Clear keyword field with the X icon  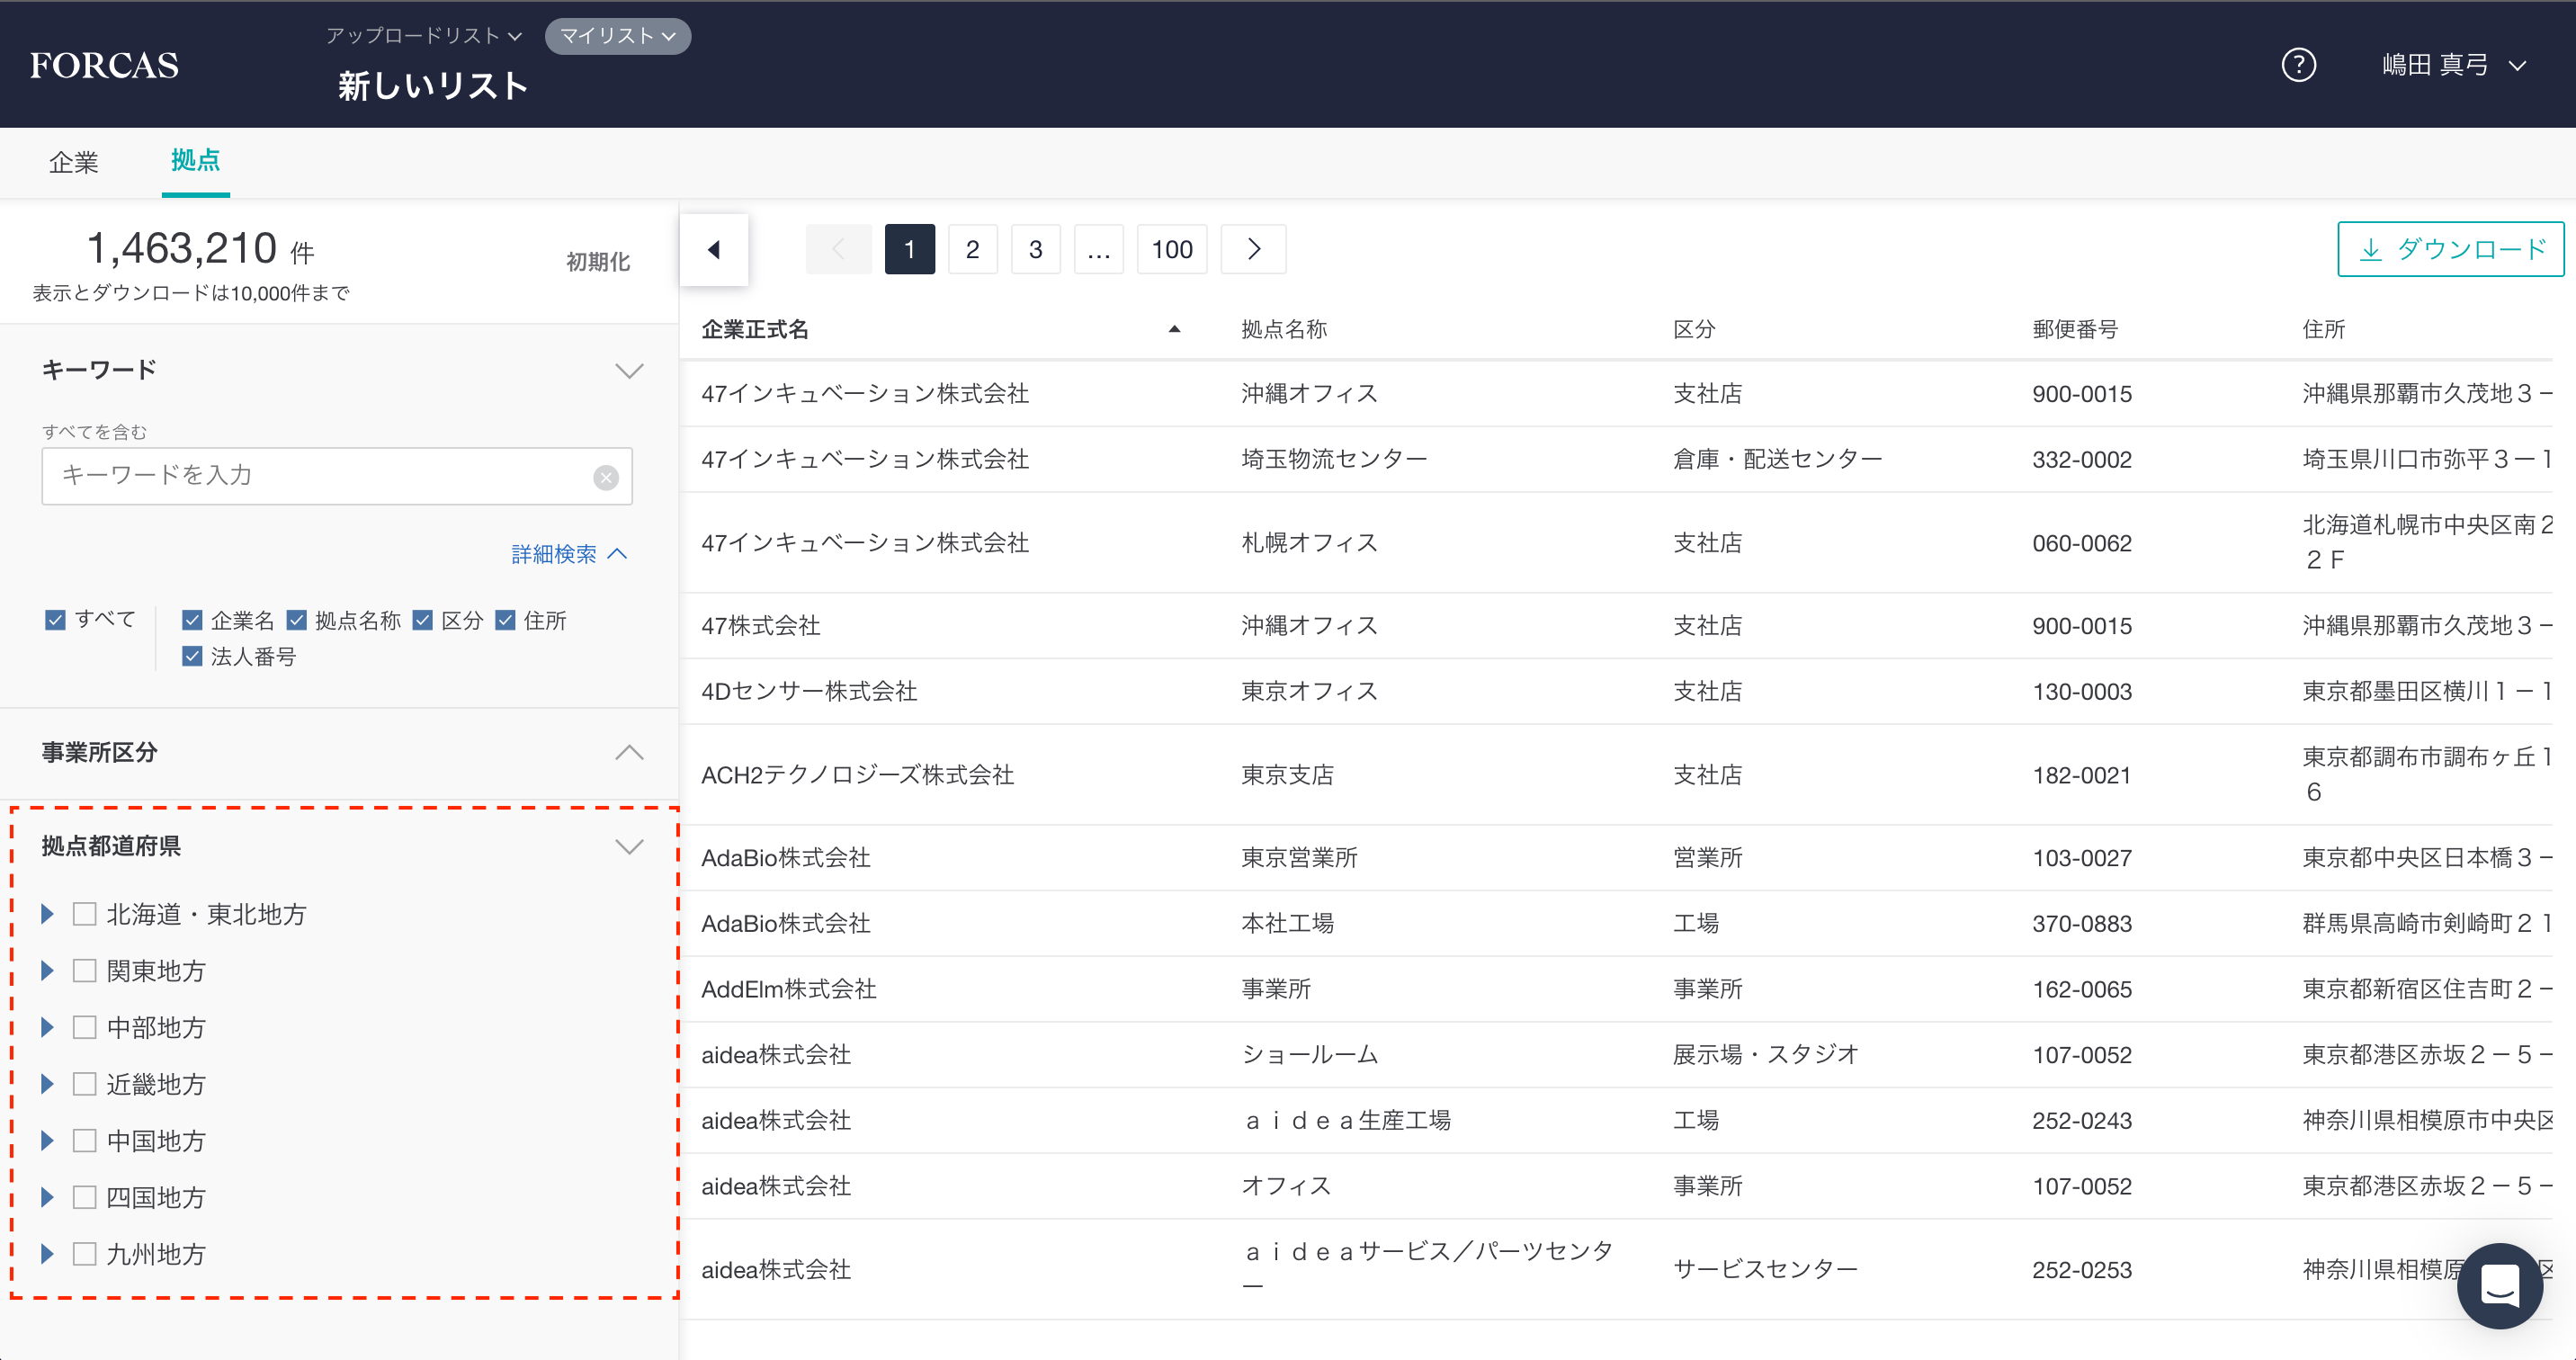point(606,478)
